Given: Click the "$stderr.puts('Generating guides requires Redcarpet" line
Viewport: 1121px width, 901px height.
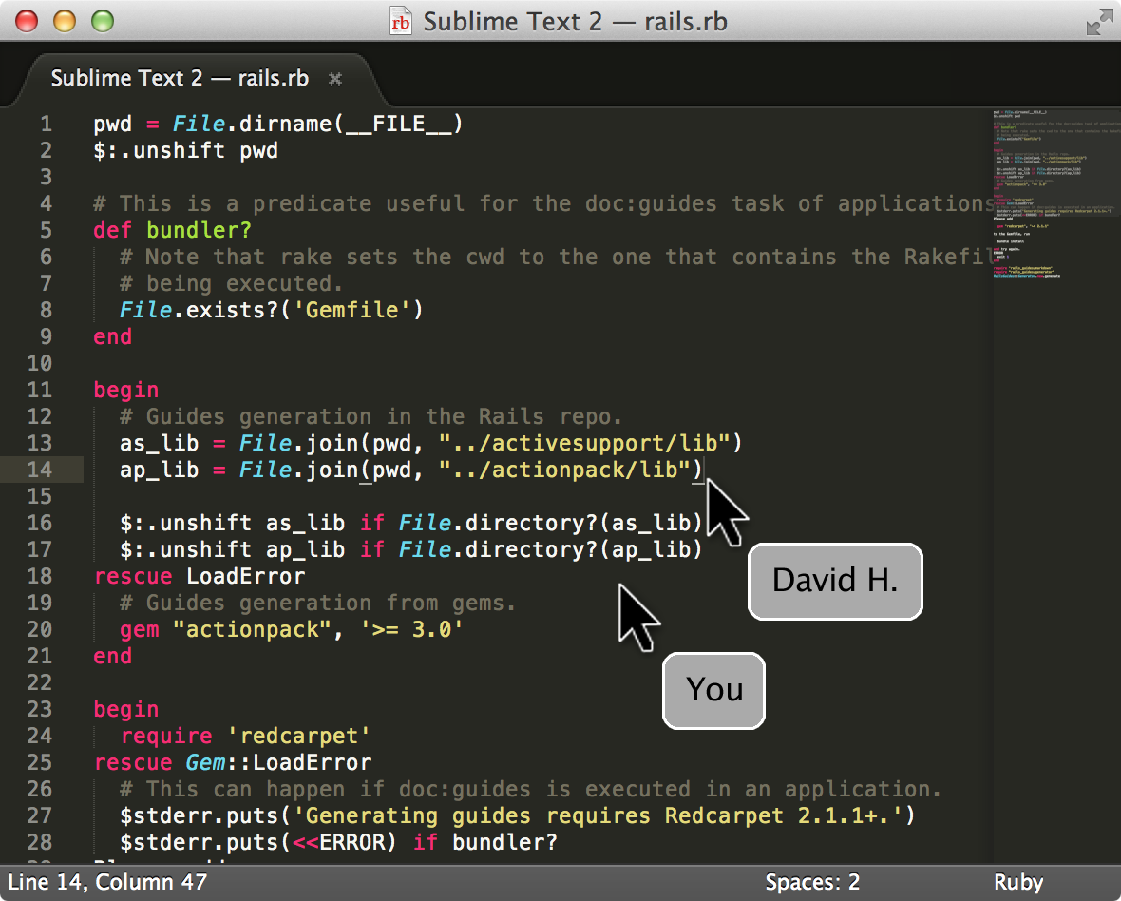Looking at the screenshot, I should [517, 815].
